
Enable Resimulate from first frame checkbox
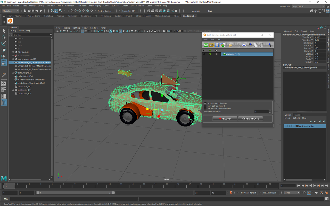[x=205, y=108]
